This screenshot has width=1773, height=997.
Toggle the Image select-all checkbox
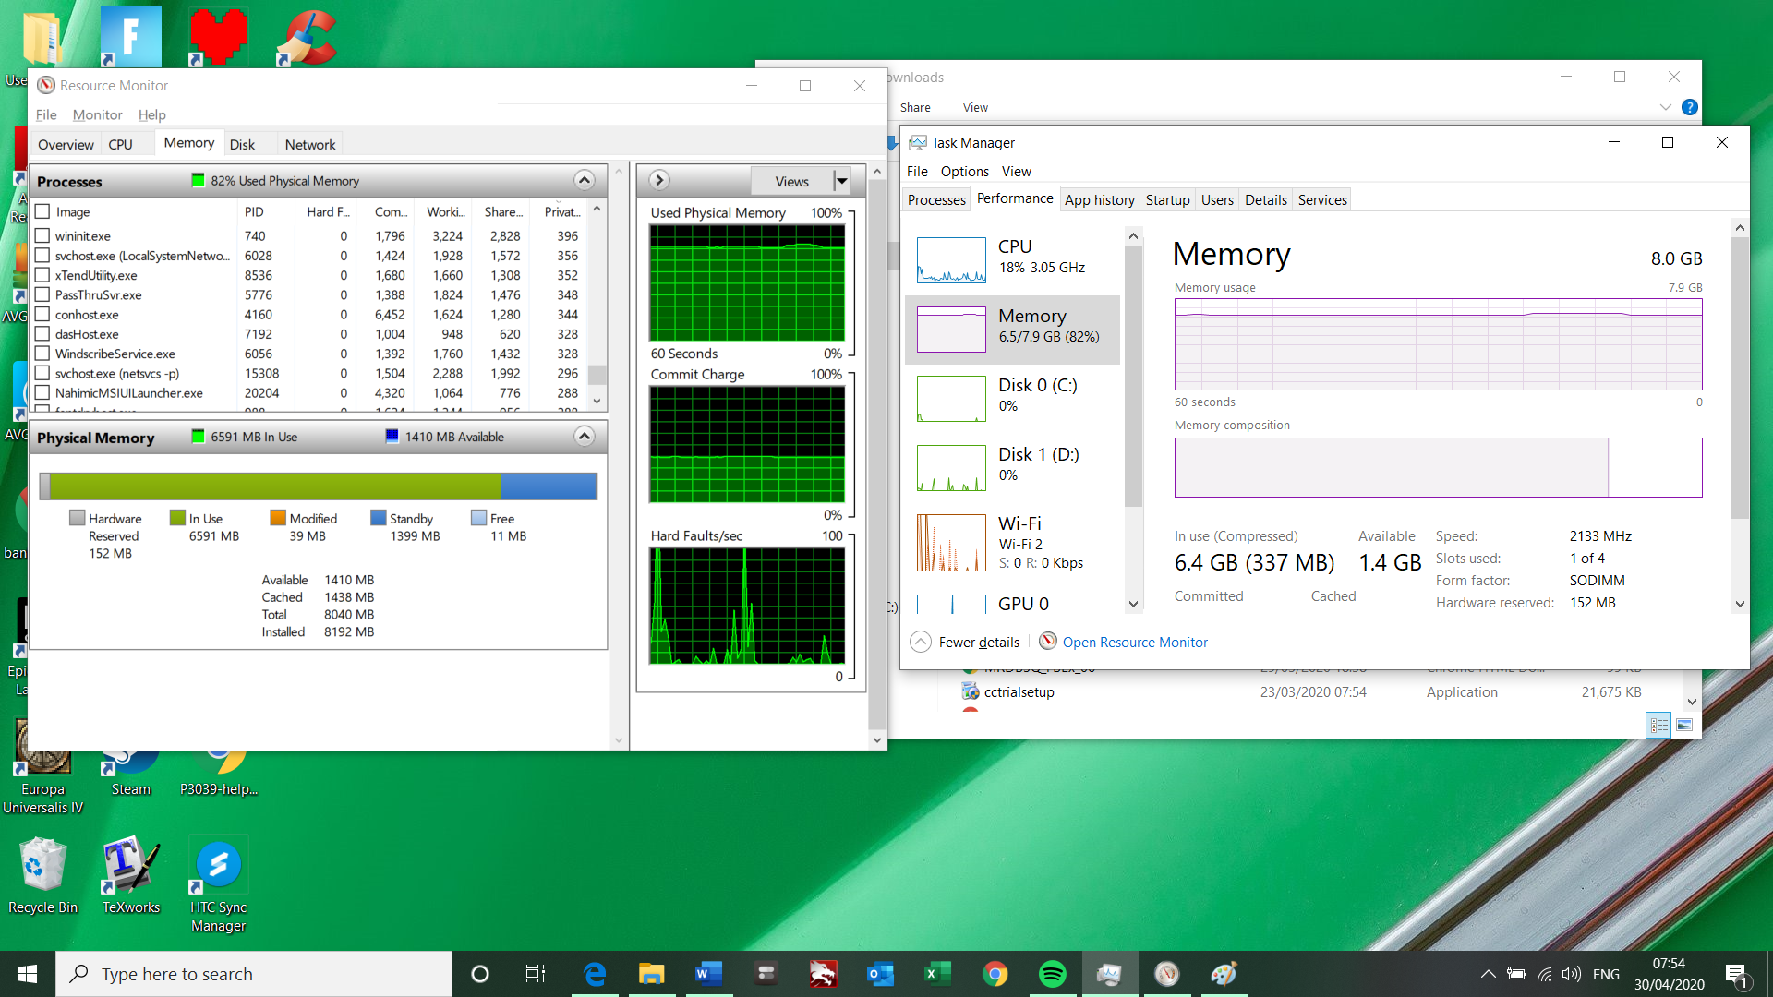tap(42, 211)
